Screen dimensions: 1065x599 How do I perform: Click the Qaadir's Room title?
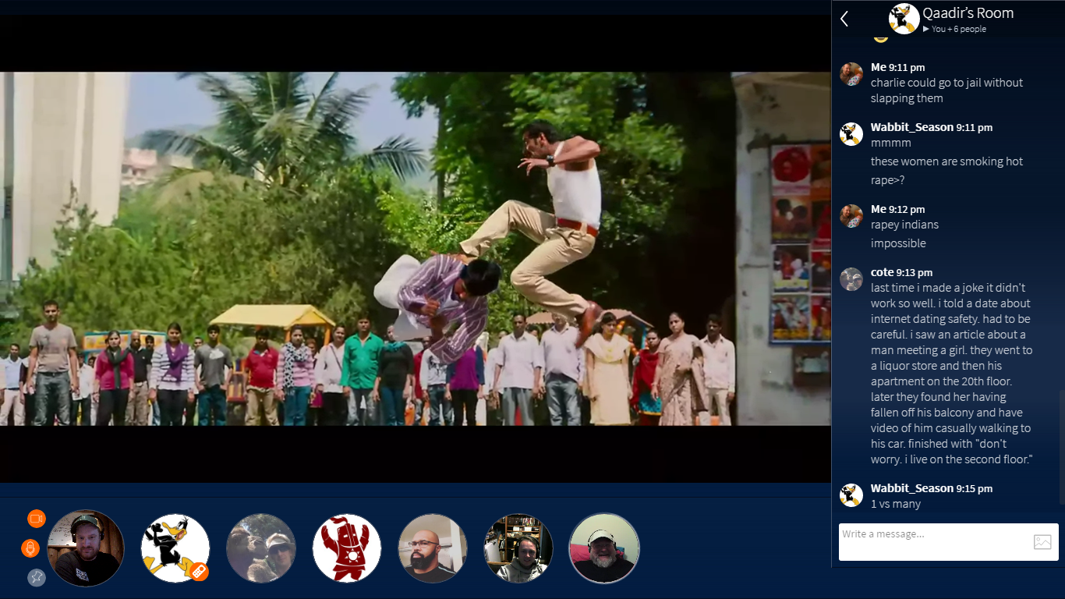click(x=968, y=13)
